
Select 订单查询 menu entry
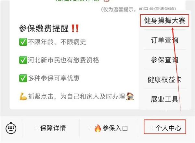165,40
